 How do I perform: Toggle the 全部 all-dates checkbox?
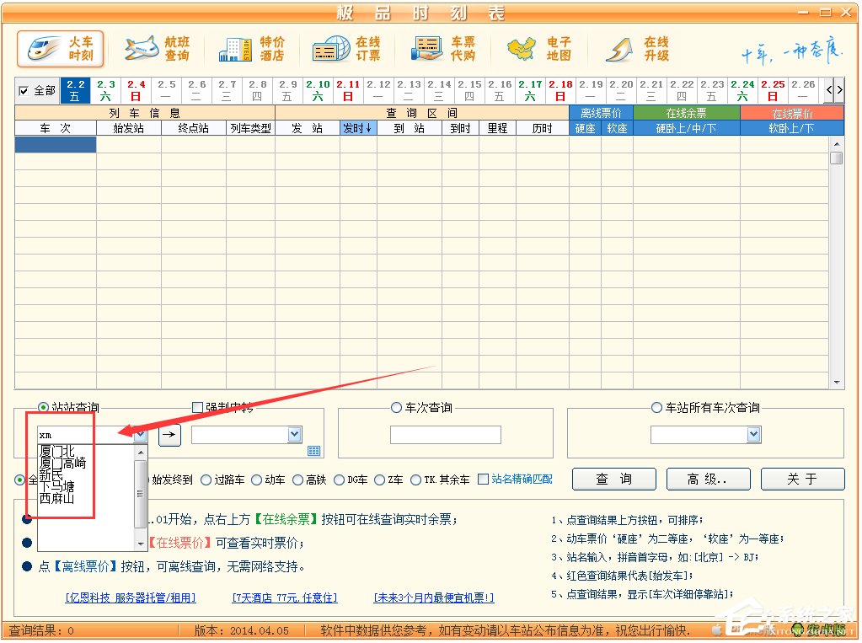24,91
